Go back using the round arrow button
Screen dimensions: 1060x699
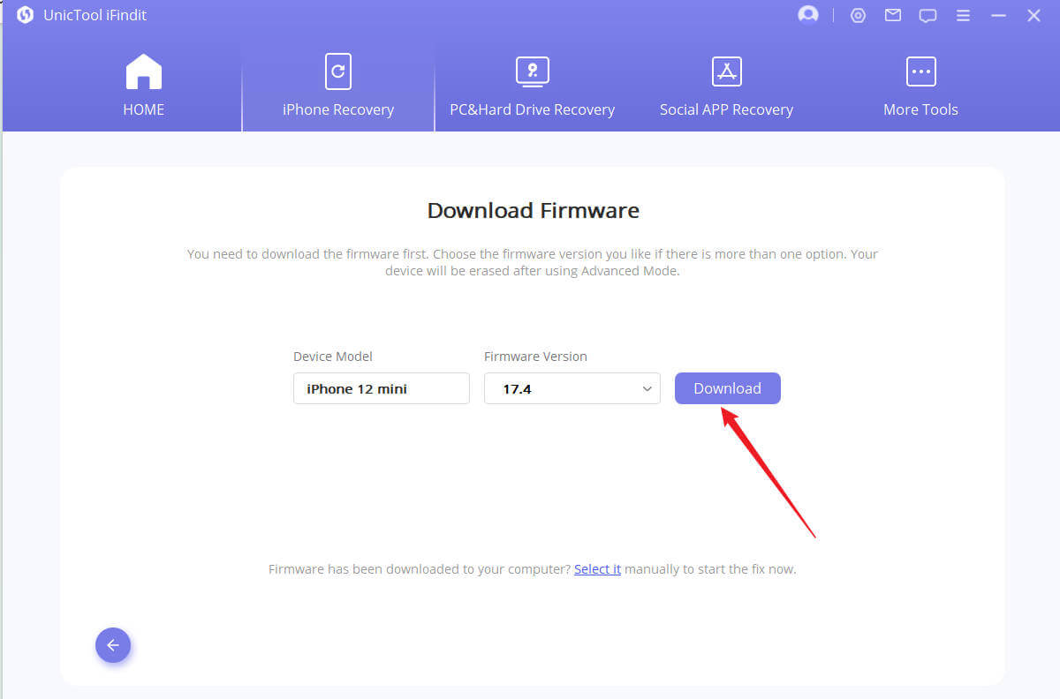(113, 645)
